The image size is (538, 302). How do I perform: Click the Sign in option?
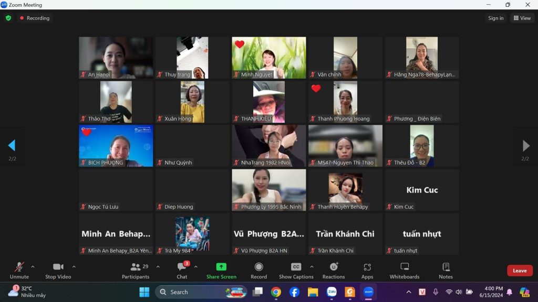tap(495, 18)
